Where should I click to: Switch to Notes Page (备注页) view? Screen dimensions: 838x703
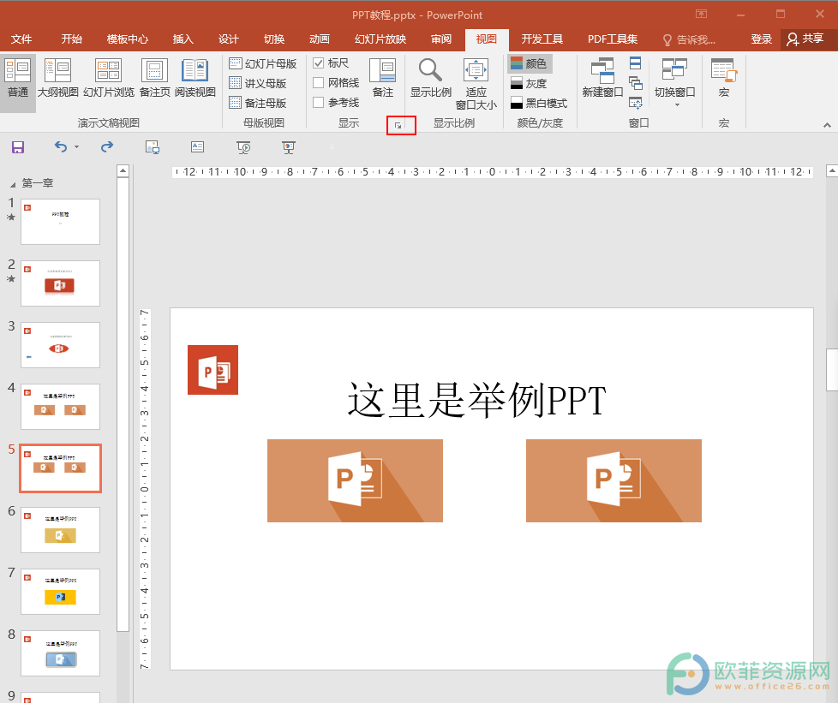[154, 79]
